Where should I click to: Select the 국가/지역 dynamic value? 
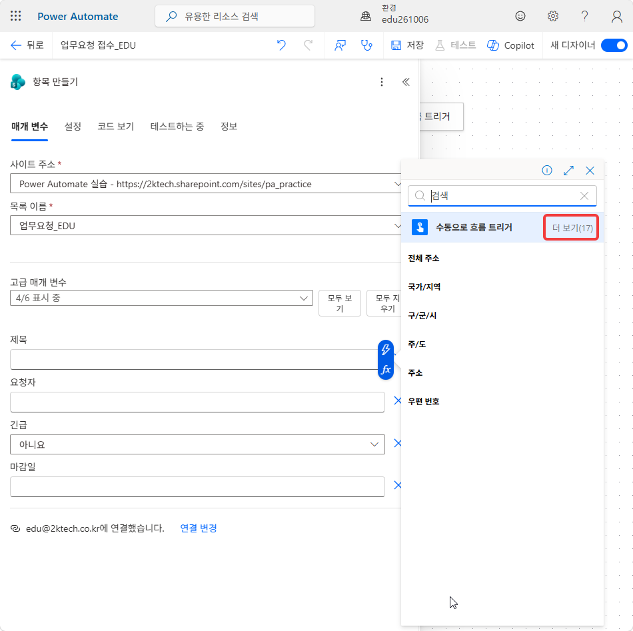point(424,287)
